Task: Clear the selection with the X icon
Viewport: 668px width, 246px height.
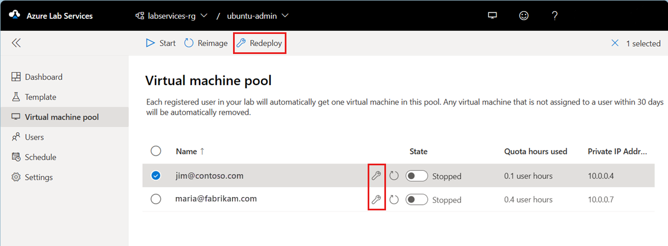Action: (615, 43)
